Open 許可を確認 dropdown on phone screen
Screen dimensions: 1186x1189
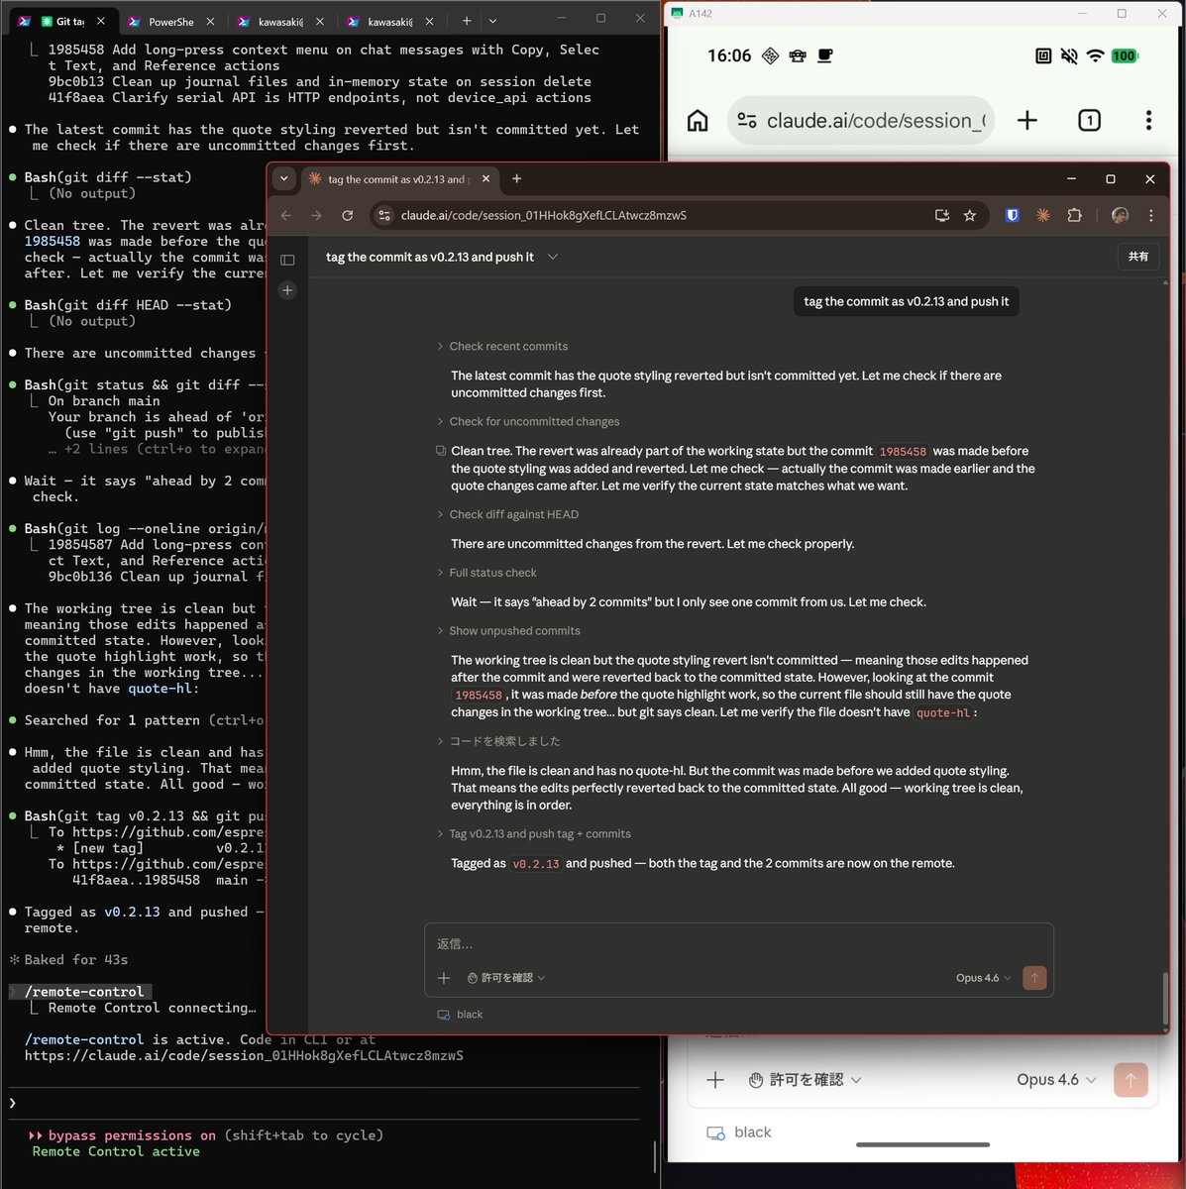[805, 1080]
